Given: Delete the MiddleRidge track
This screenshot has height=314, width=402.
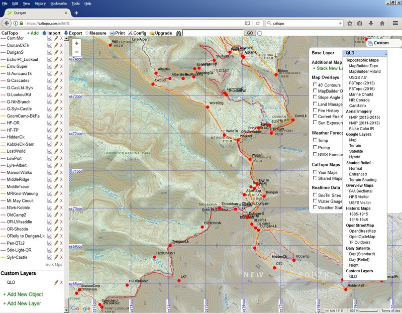Looking at the screenshot, I should [61, 179].
